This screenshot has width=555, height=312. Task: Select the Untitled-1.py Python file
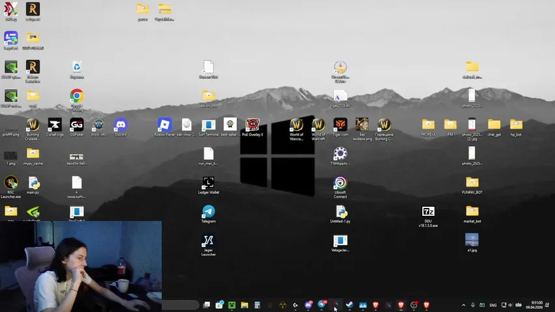click(340, 214)
